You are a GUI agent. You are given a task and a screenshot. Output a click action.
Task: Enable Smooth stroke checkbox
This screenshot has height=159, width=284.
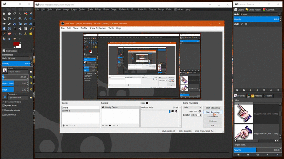pyautogui.click(x=4, y=110)
